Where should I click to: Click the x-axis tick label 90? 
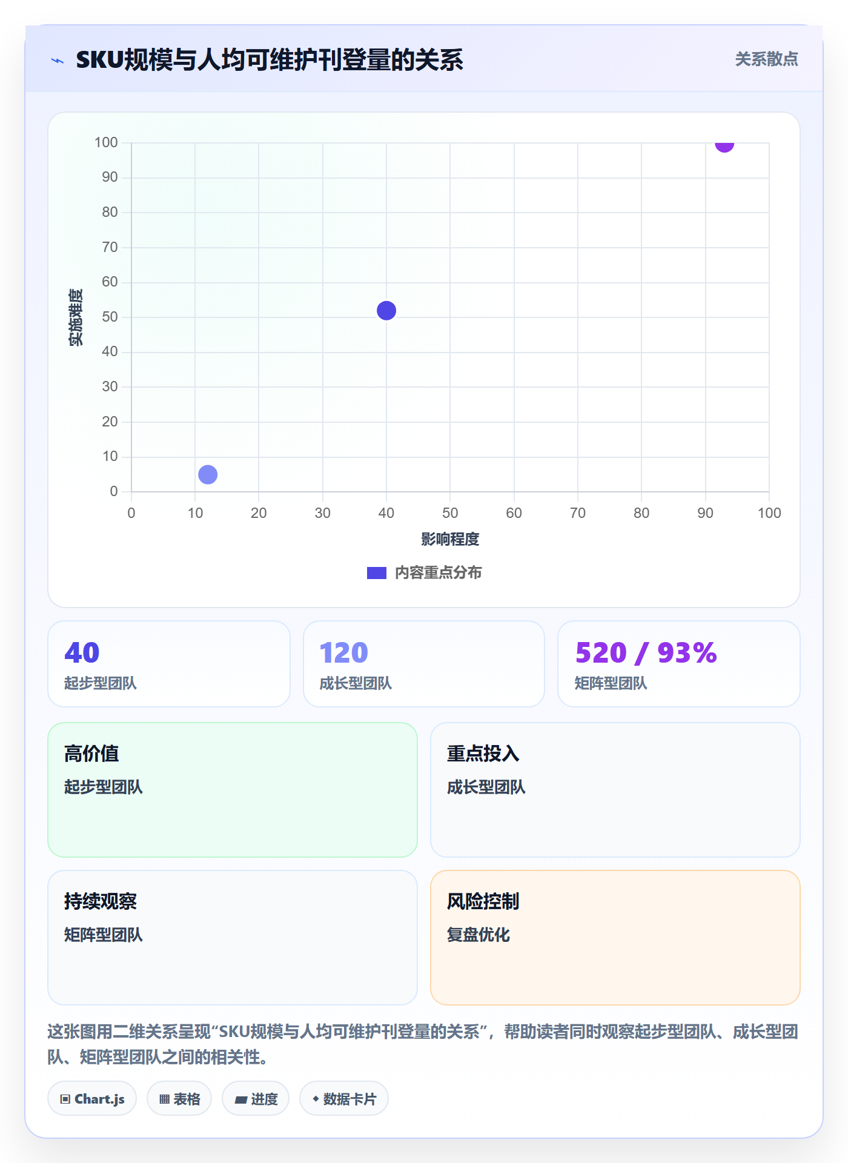point(705,513)
